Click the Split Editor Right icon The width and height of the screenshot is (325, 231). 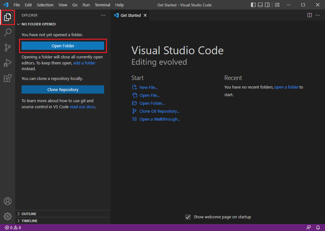tap(309, 15)
